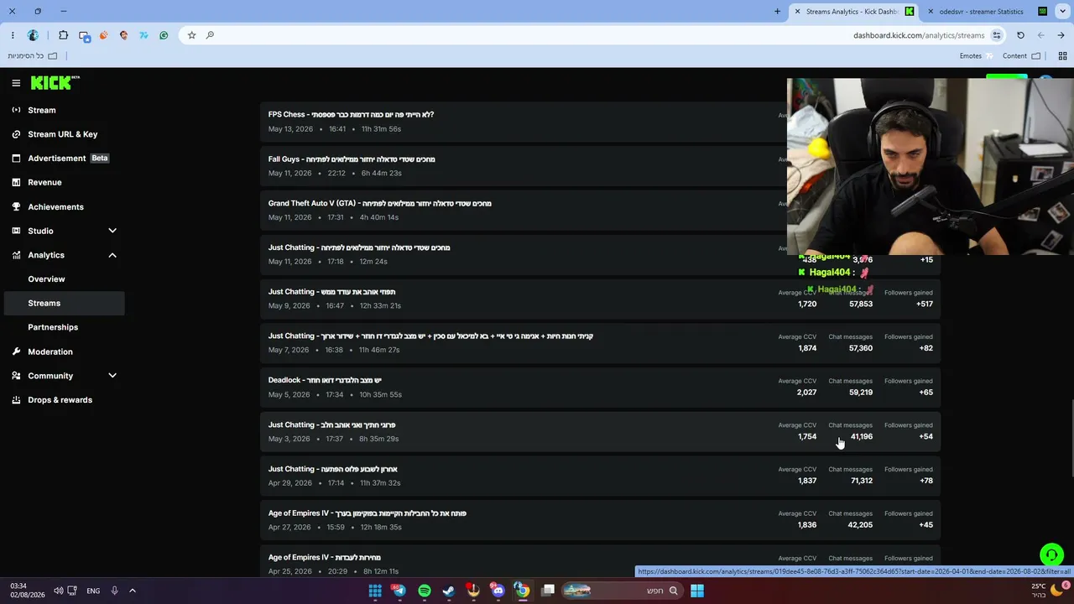1074x604 pixels.
Task: Open Steam from the taskbar
Action: 449,591
